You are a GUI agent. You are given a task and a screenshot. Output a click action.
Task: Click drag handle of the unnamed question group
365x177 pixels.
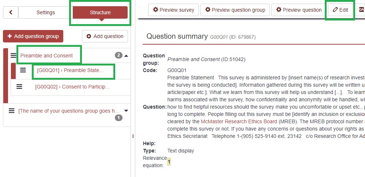(x=12, y=111)
